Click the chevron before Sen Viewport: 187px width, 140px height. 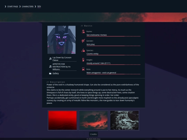35,7
